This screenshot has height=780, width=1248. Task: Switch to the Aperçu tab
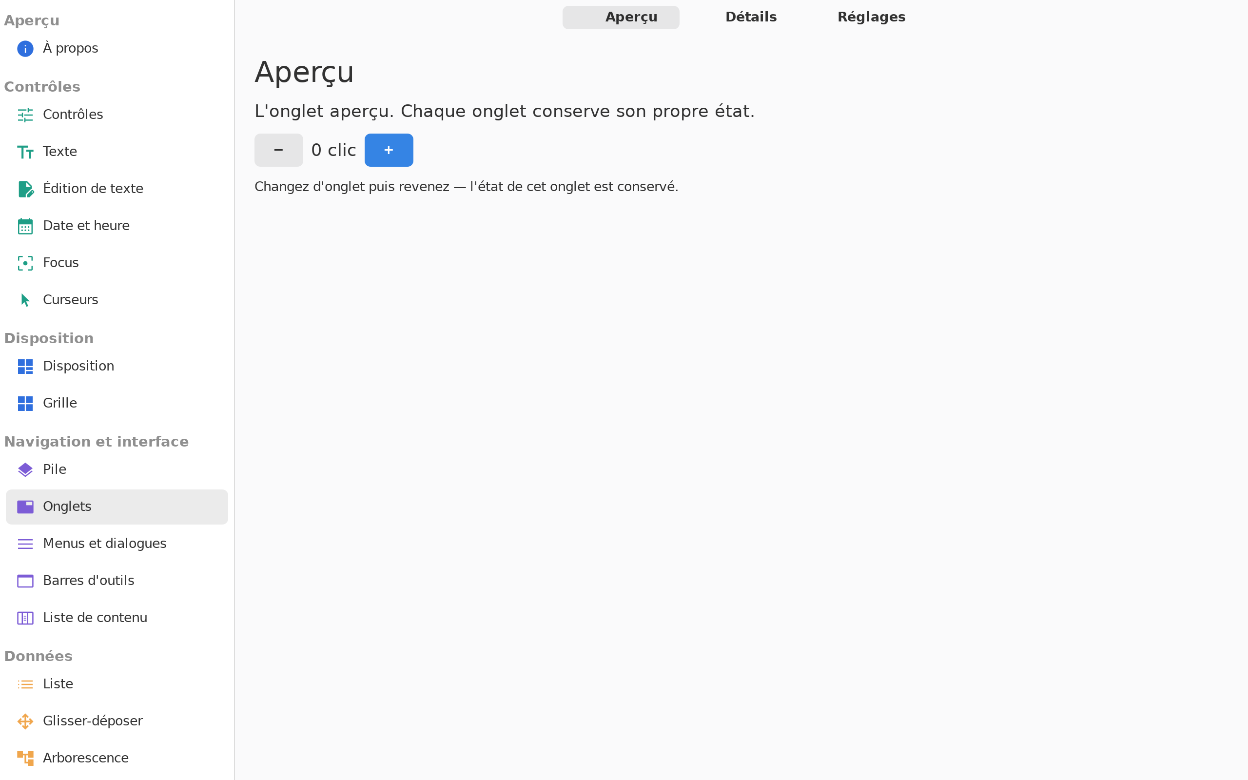[621, 18]
